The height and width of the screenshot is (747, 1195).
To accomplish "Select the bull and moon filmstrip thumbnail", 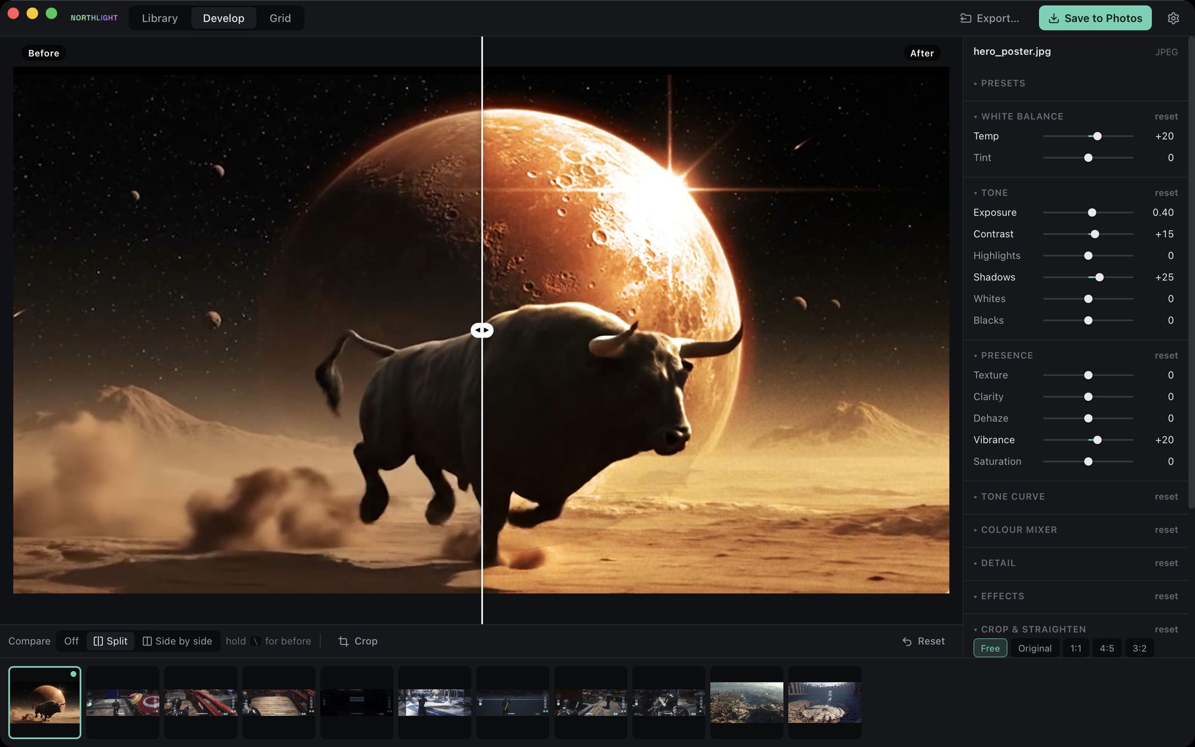I will pyautogui.click(x=45, y=702).
